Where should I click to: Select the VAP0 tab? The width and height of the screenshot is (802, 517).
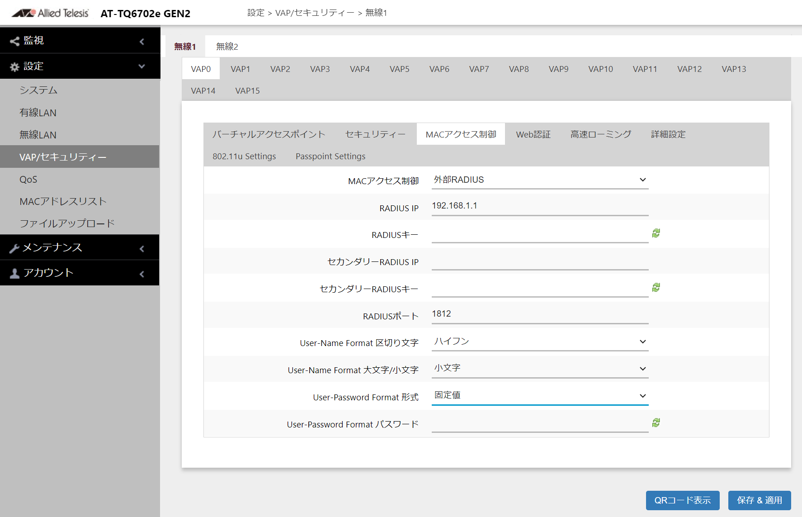point(201,69)
